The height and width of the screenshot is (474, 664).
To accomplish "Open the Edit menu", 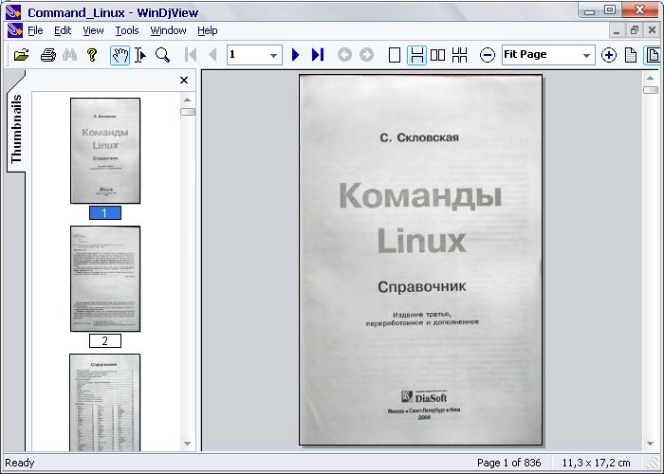I will [63, 30].
